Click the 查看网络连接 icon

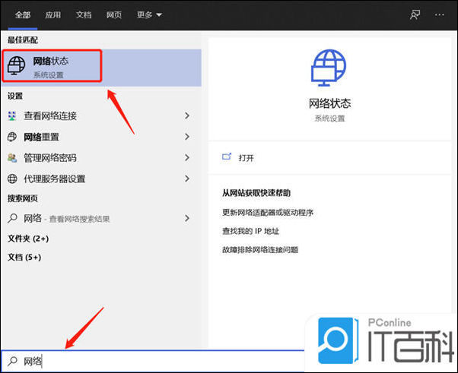point(12,115)
